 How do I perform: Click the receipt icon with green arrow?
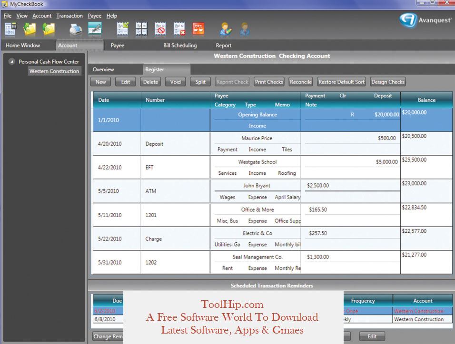coord(122,29)
